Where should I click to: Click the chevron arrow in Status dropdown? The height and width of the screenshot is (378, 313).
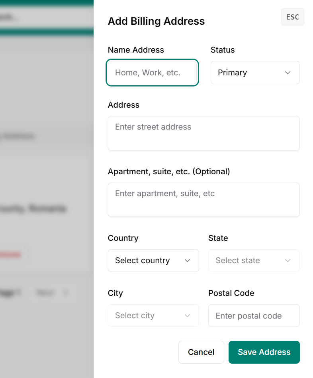click(x=288, y=73)
